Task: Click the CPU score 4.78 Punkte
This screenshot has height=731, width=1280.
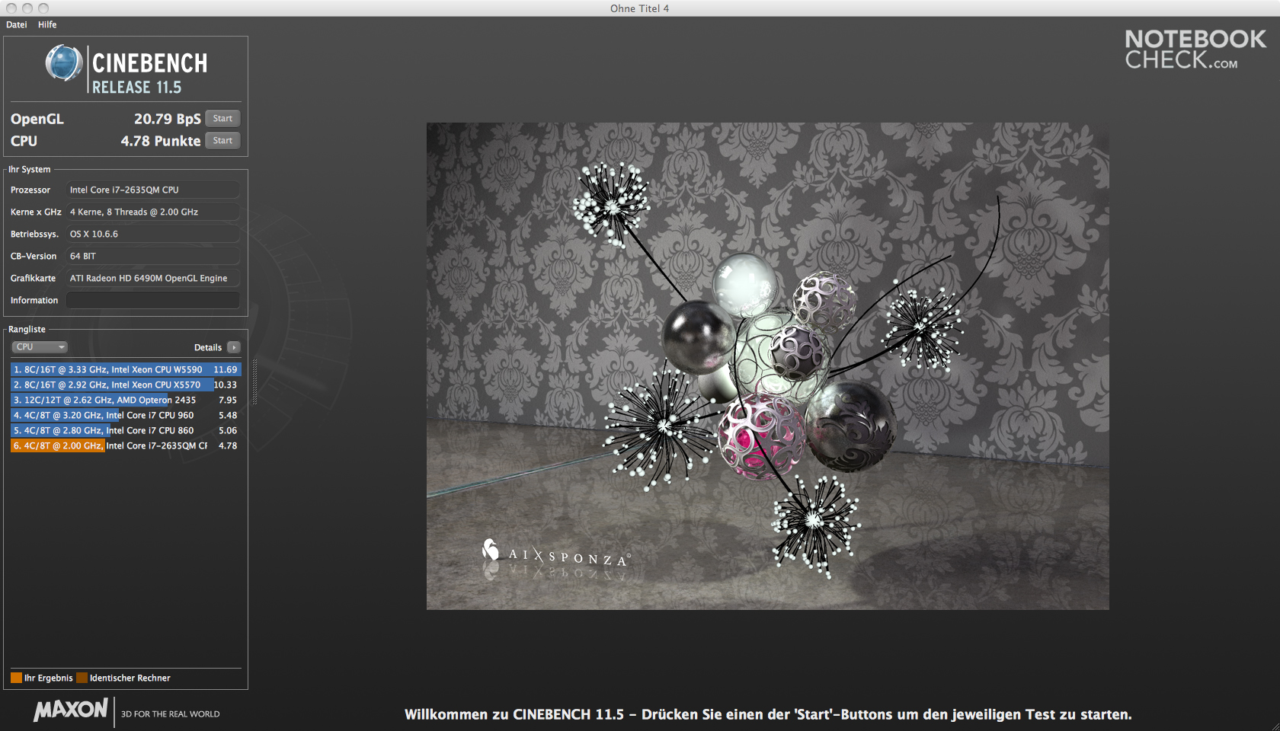Action: point(161,141)
